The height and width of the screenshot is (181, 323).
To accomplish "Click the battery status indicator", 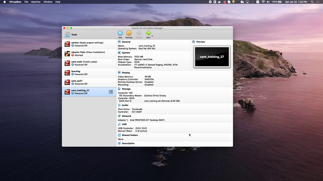I will point(277,2).
